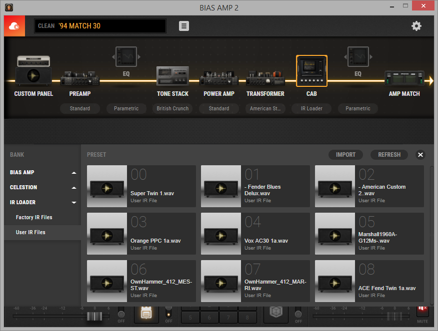Open the American St... transformer selector

(x=265, y=108)
